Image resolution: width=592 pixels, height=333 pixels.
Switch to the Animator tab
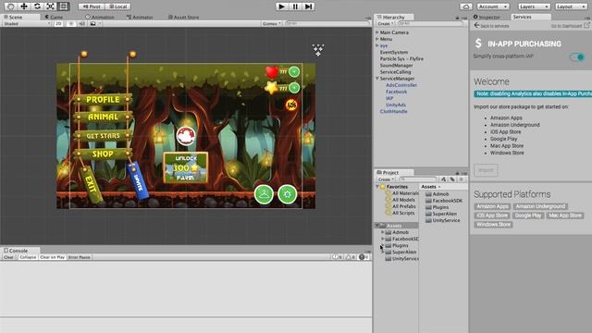click(140, 18)
